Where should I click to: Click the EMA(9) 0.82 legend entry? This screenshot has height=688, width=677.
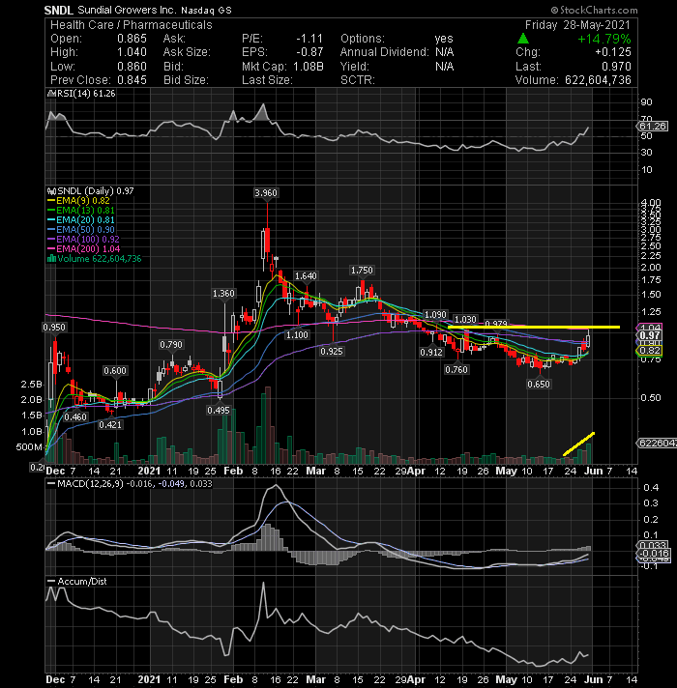click(79, 201)
